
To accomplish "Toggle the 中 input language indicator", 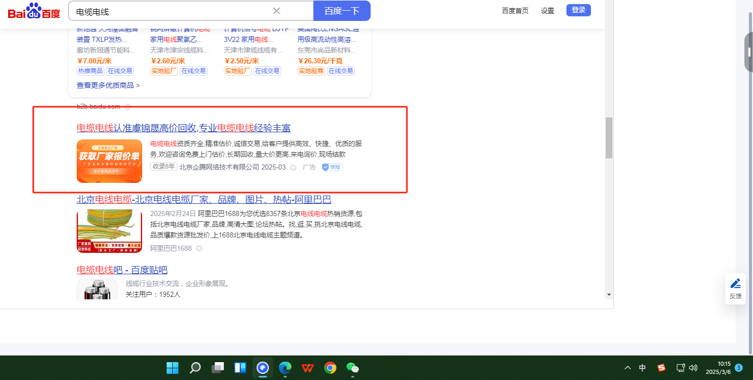I will (x=643, y=368).
